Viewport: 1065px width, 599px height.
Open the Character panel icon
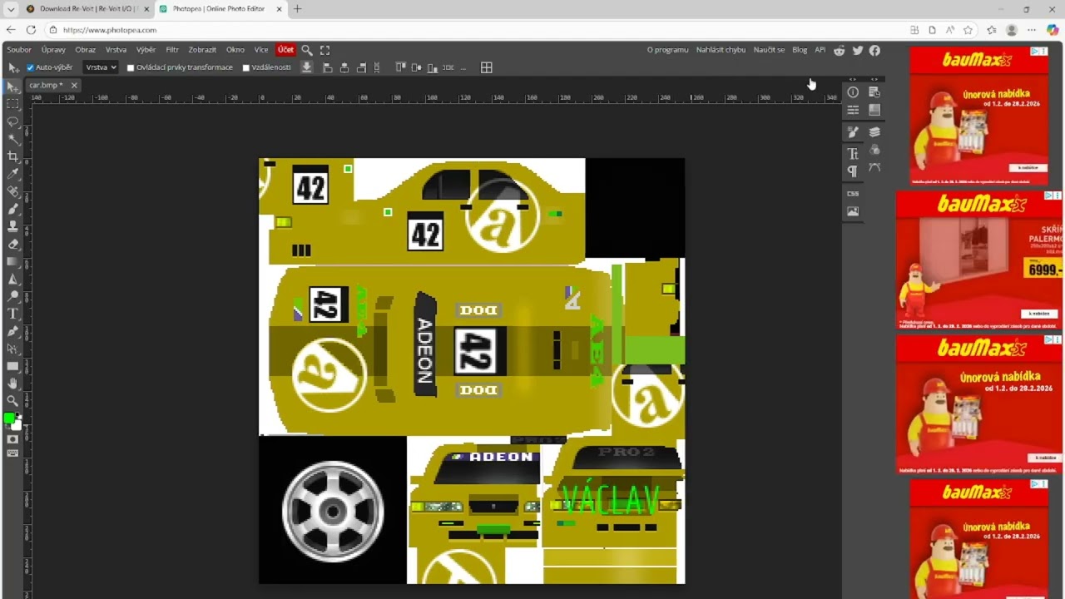(x=853, y=153)
